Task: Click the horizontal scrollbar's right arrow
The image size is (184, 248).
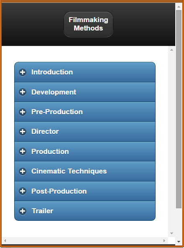Action: click(x=164, y=240)
